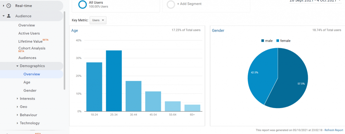Open the Audiences report
The width and height of the screenshot is (345, 134).
[27, 58]
